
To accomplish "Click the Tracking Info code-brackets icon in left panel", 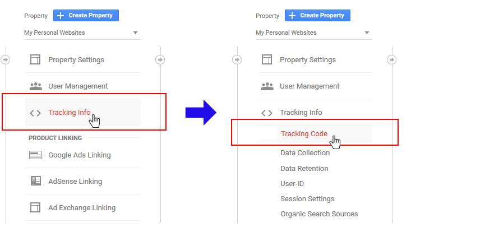I will pyautogui.click(x=35, y=113).
